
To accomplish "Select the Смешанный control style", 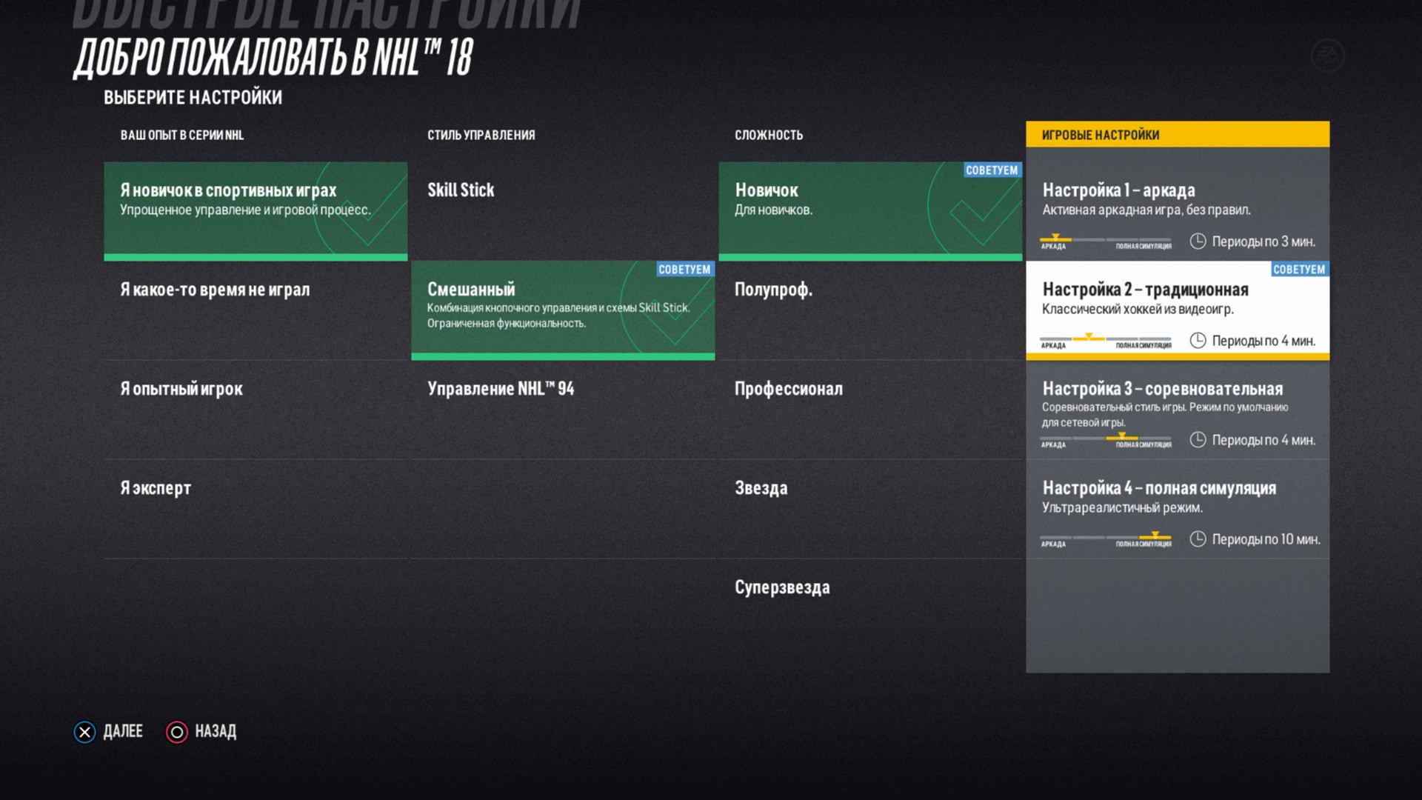I will 563,310.
